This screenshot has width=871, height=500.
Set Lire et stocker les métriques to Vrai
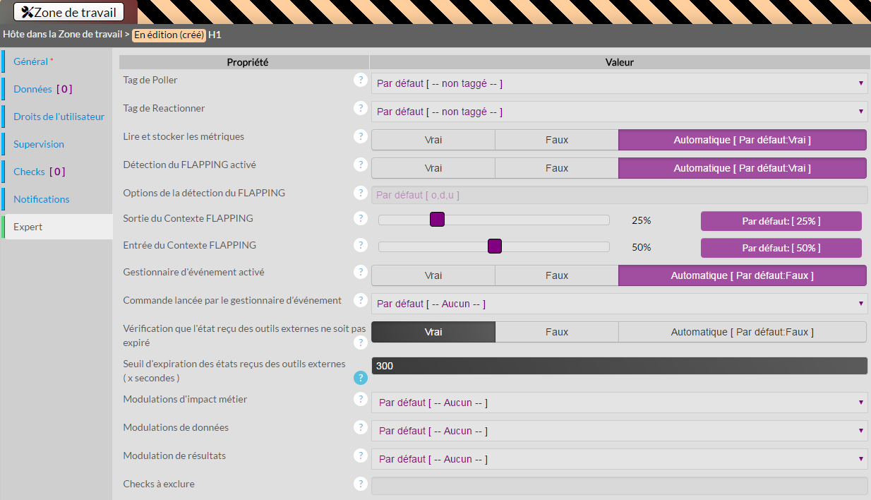pyautogui.click(x=433, y=140)
